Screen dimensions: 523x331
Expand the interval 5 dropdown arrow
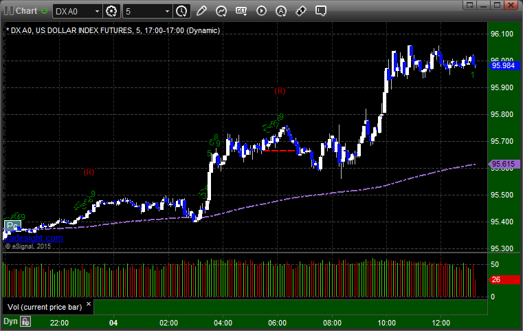point(168,12)
